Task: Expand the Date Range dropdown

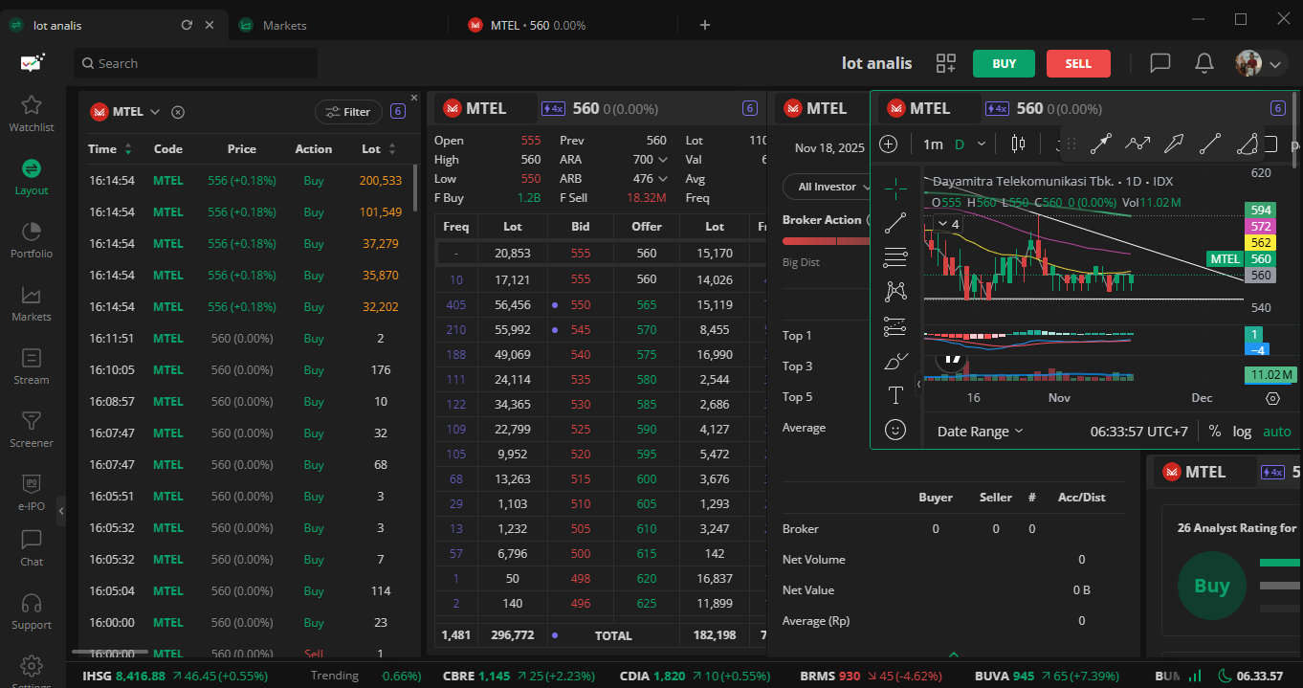Action: coord(980,432)
